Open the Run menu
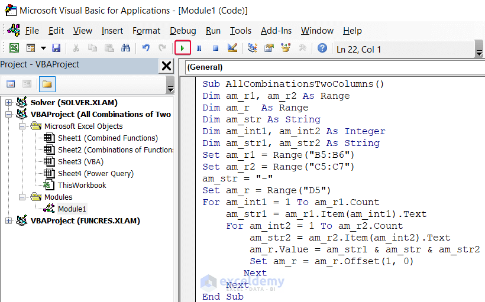Viewport: 485px width, 302px height. tap(213, 31)
